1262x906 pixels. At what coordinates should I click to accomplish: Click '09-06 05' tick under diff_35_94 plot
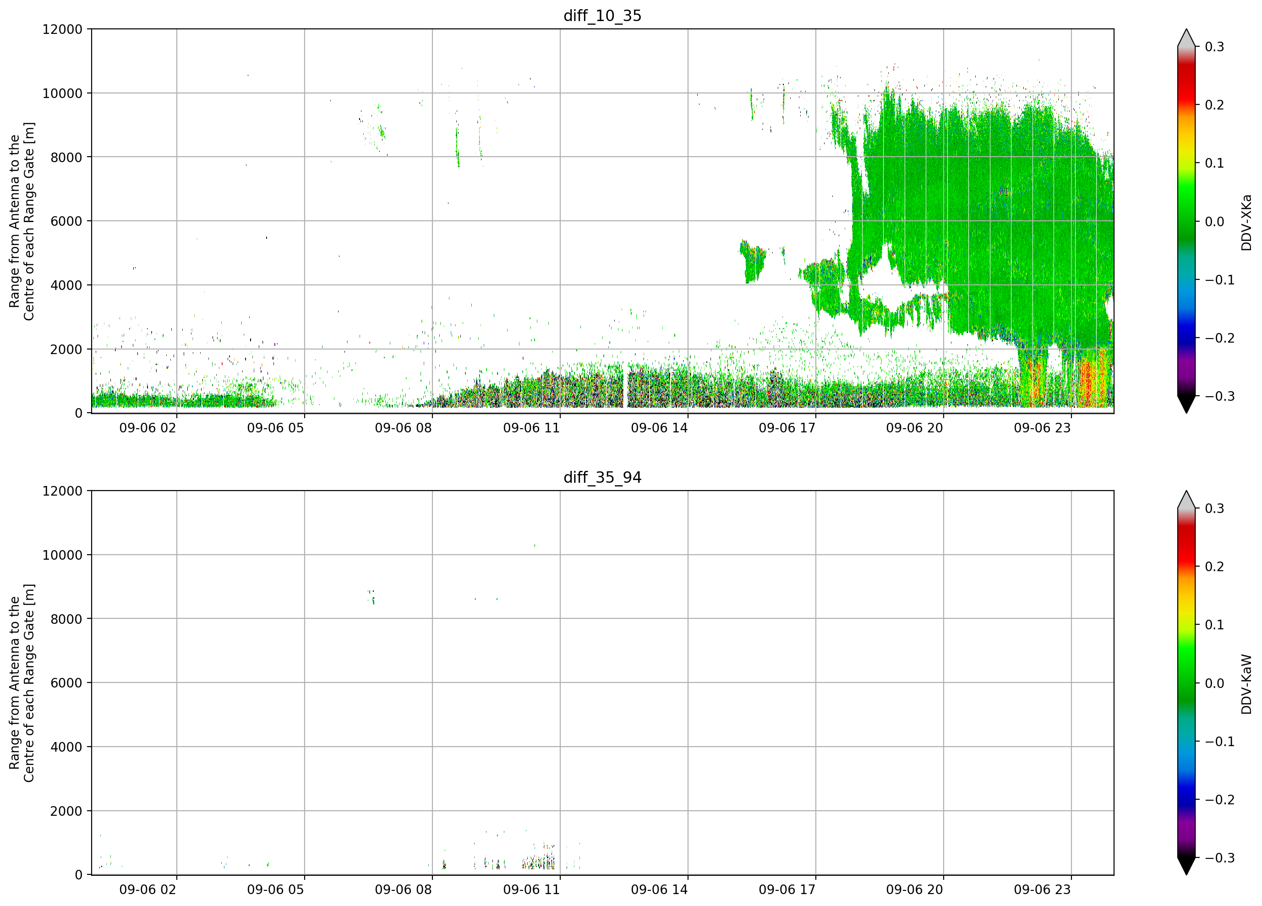pyautogui.click(x=275, y=890)
